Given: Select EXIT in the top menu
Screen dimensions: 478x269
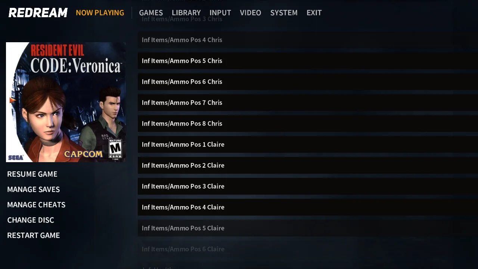Looking at the screenshot, I should tap(314, 13).
